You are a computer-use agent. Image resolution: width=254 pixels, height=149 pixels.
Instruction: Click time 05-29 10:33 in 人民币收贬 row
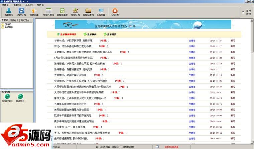(x=216, y=87)
